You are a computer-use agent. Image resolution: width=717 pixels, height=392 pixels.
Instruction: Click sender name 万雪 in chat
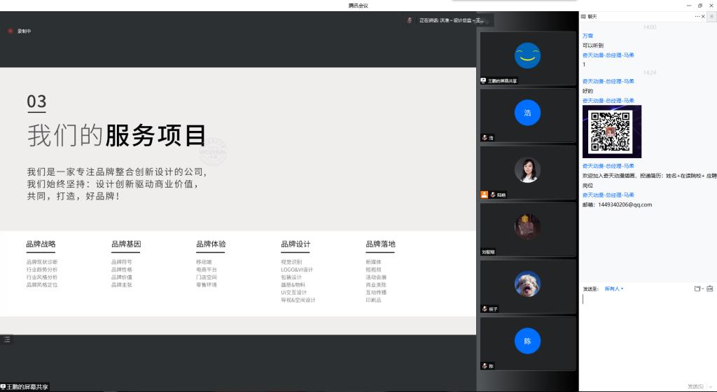pos(588,36)
